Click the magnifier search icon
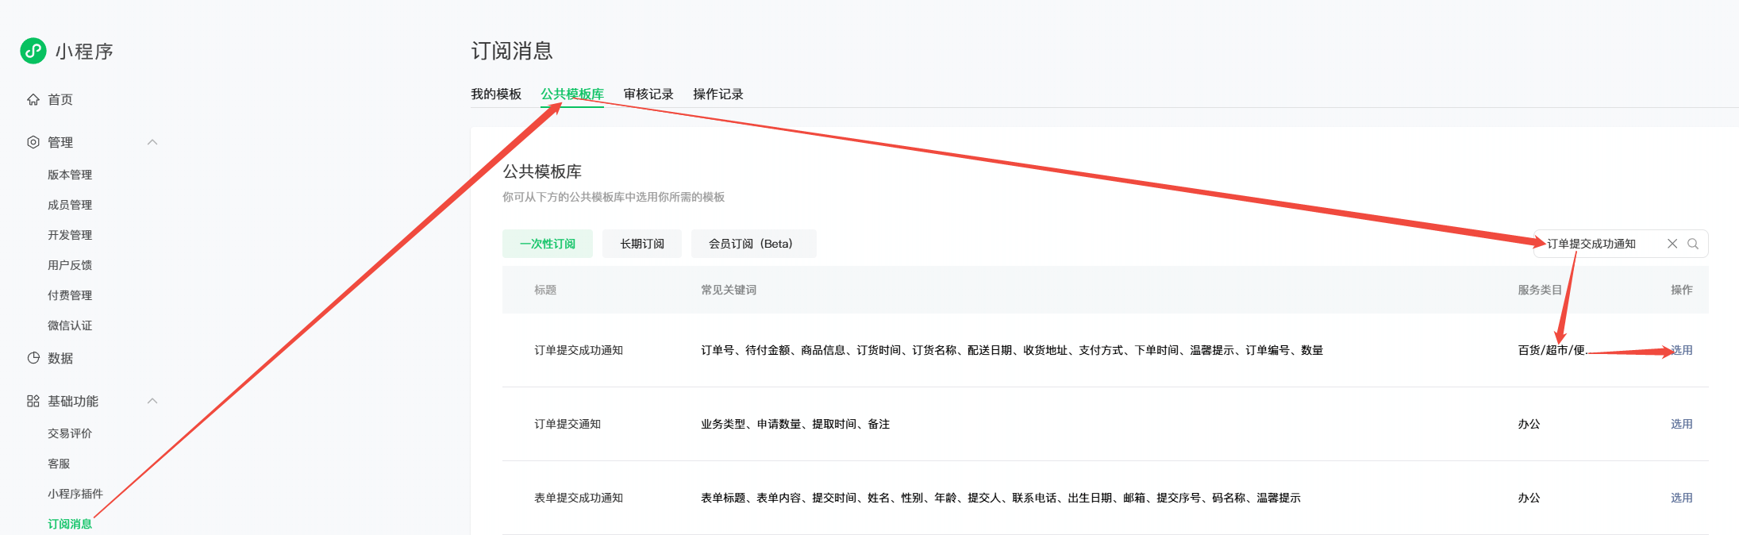This screenshot has height=535, width=1739. [1692, 244]
